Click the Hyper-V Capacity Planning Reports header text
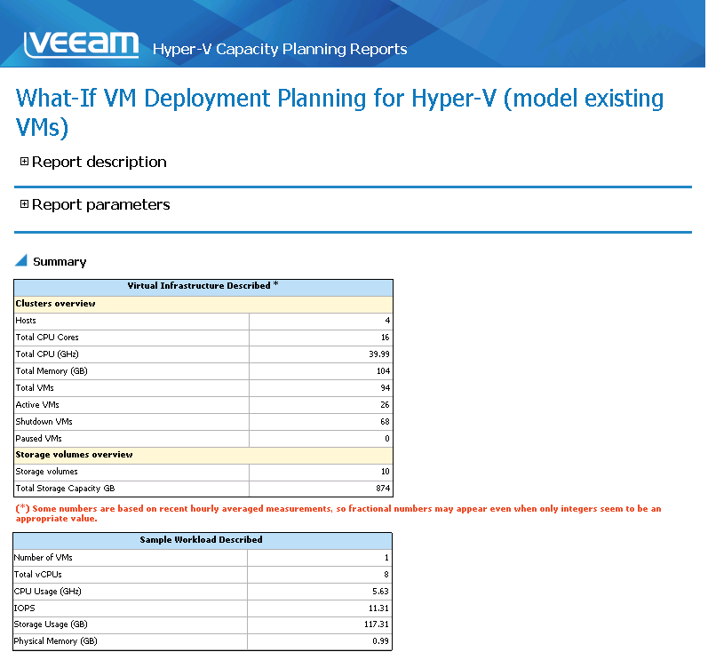Image resolution: width=708 pixels, height=652 pixels. (x=280, y=49)
